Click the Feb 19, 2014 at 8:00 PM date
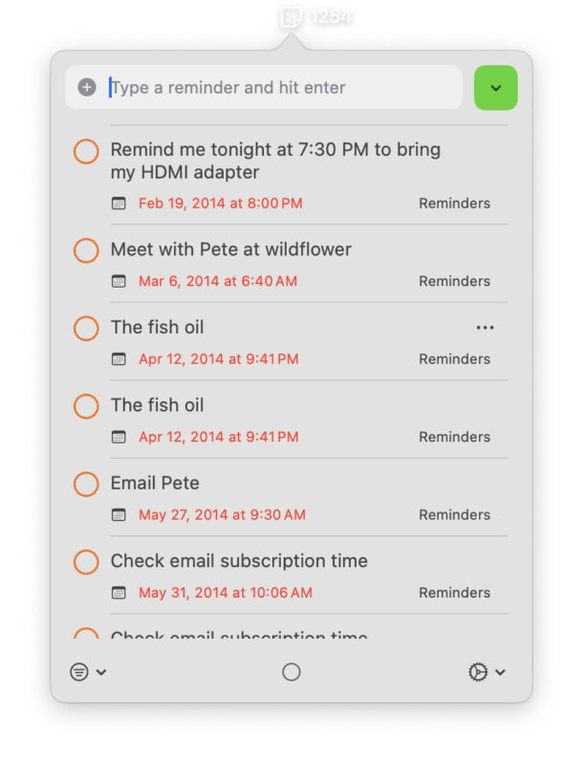Screen dimensions: 583x759 tap(220, 204)
